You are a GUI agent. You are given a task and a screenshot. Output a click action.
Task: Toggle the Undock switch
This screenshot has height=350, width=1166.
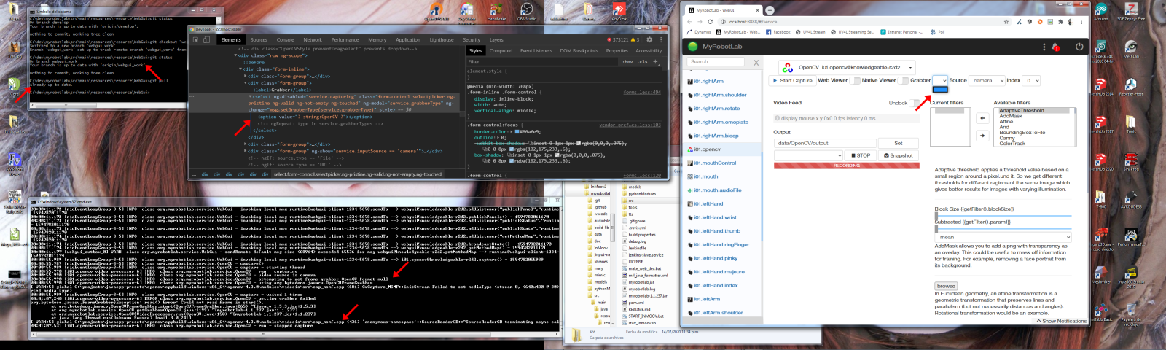click(x=916, y=103)
